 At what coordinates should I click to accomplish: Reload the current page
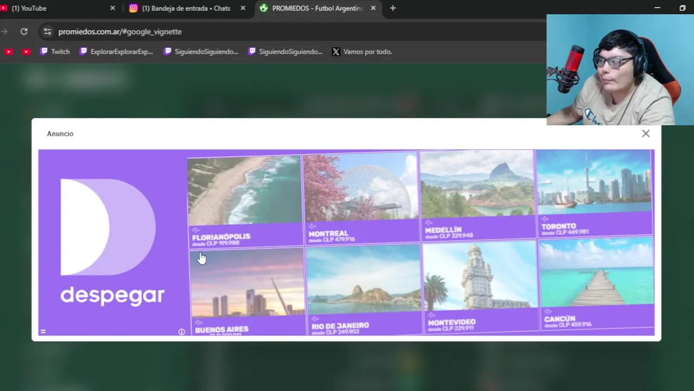24,31
